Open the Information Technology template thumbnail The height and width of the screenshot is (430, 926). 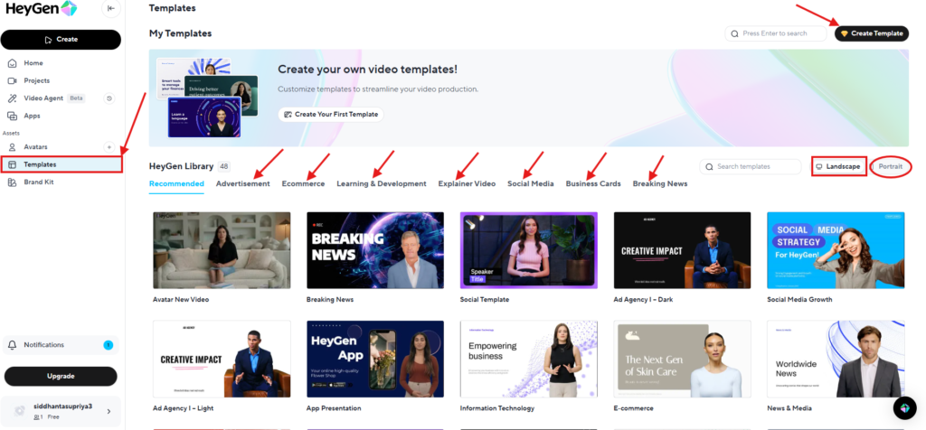(x=528, y=359)
